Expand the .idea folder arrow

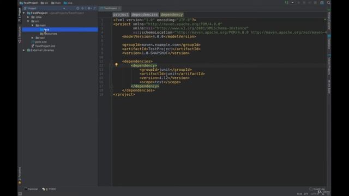coord(28,17)
